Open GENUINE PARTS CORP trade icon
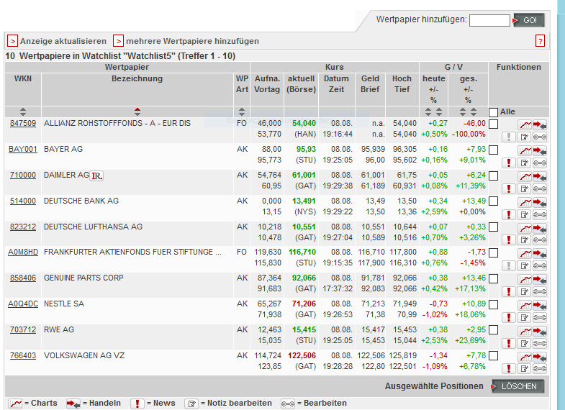 click(x=540, y=279)
